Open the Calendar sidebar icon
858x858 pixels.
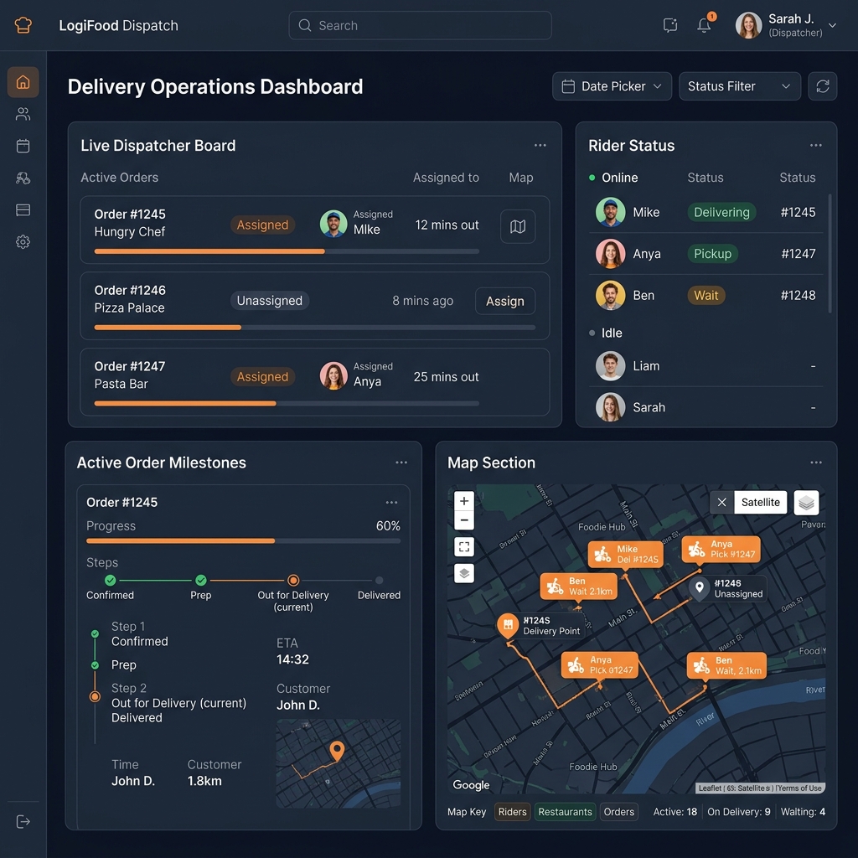pos(23,146)
